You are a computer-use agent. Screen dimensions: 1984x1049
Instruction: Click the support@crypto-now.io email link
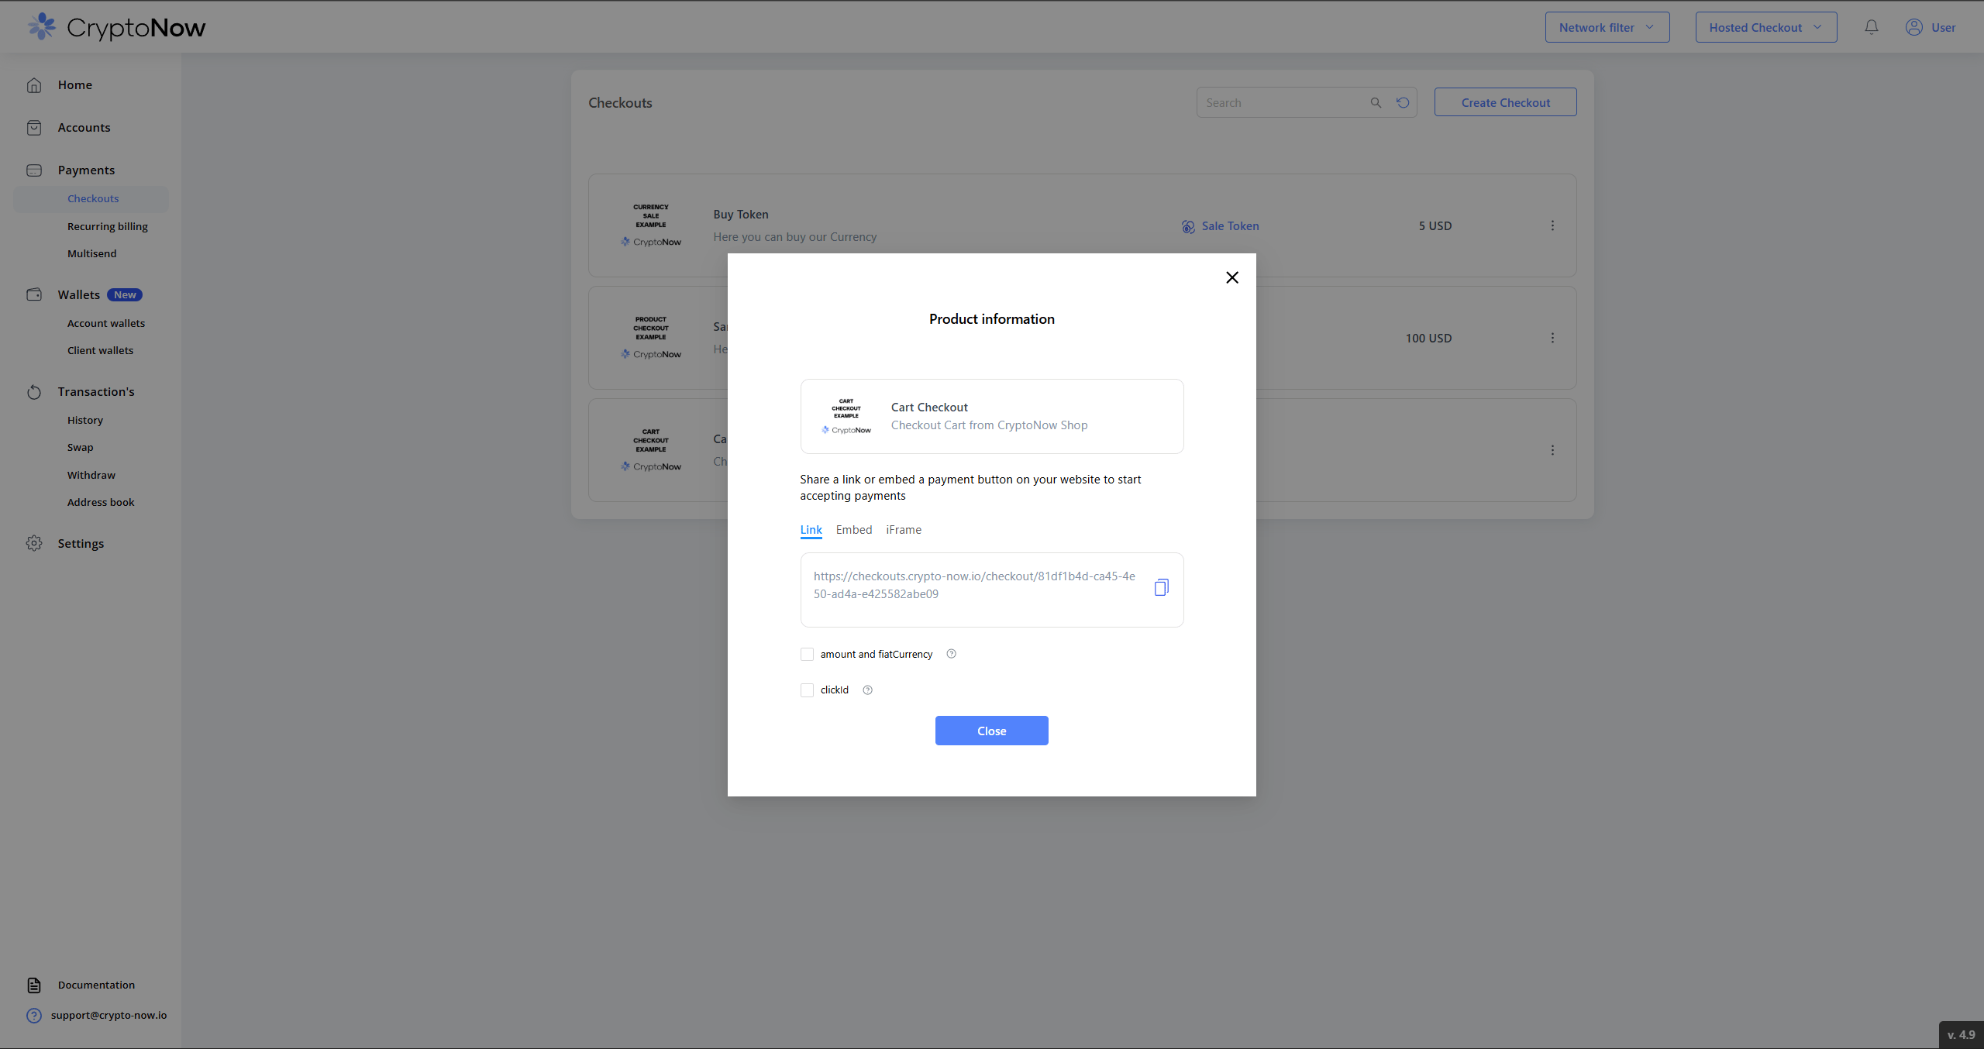pos(108,1015)
